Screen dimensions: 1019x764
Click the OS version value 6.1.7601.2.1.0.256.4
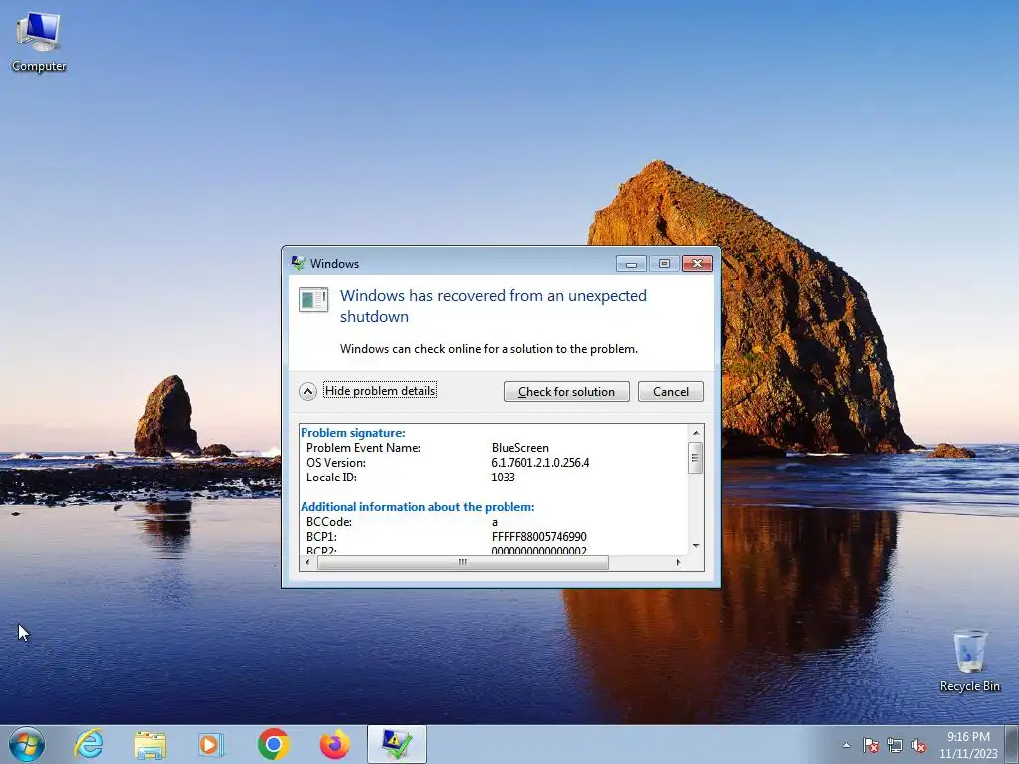[540, 462]
